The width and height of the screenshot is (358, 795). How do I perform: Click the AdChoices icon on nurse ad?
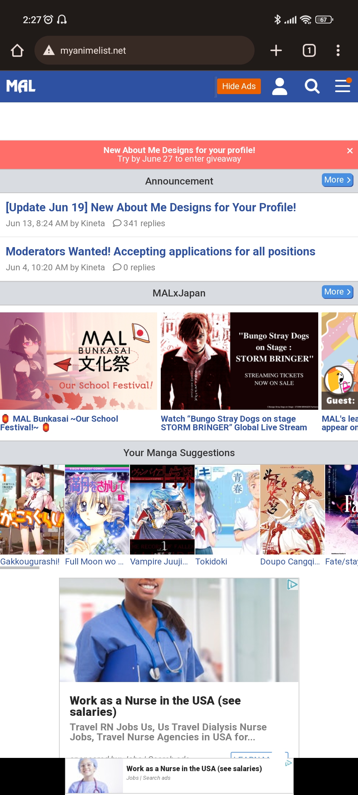point(292,585)
